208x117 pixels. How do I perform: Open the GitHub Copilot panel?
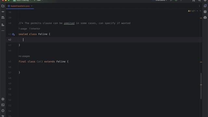pos(205,18)
